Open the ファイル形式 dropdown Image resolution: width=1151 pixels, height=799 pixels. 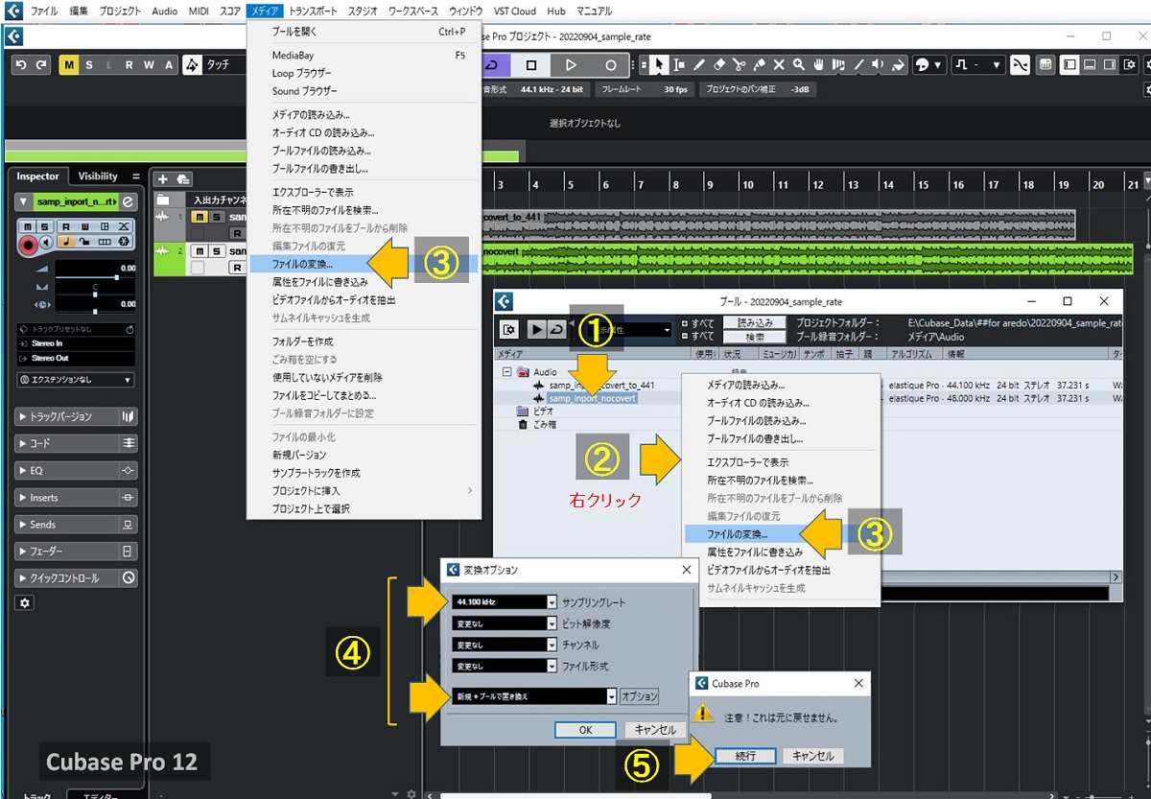point(504,666)
